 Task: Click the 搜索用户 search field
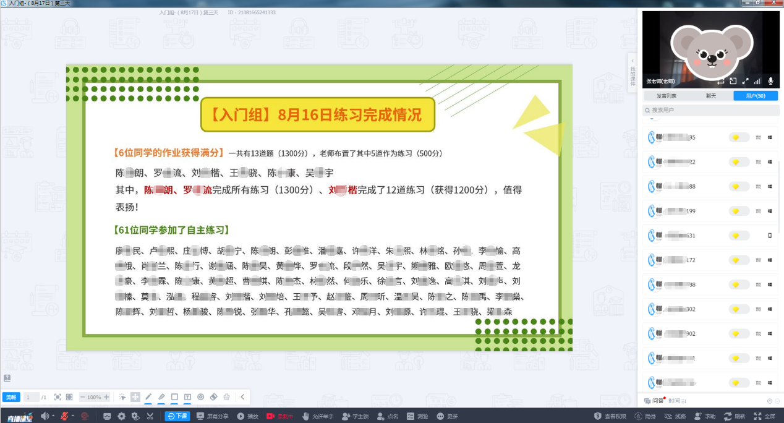(x=710, y=110)
